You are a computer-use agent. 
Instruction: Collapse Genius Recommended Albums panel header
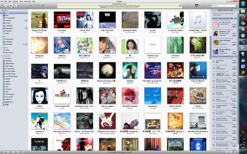coord(236,18)
